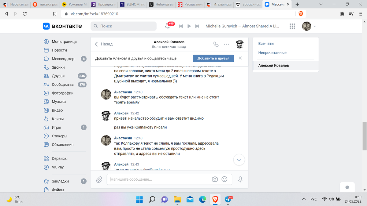Click the microphone voice message icon
This screenshot has width=367, height=206.
coord(240,179)
